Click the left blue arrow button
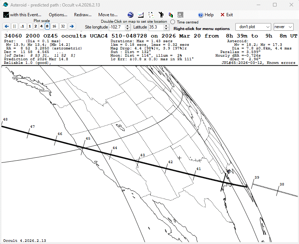299x244 pixels. [x=7, y=26]
